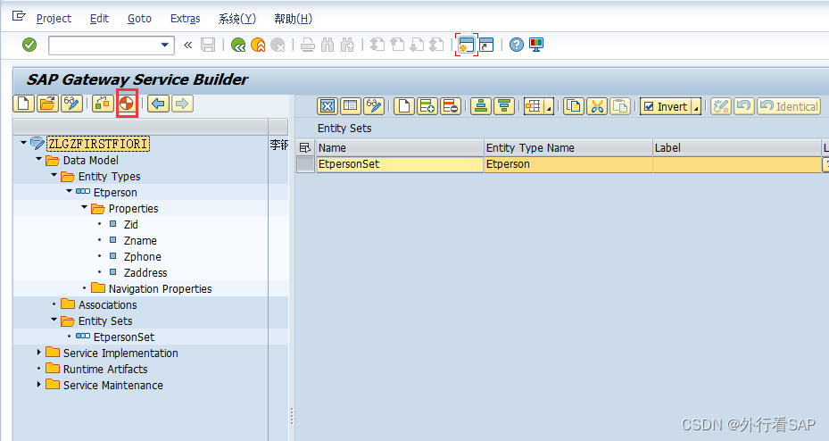This screenshot has height=441, width=829.
Task: Click the green Back icon in standard toolbar
Action: click(x=238, y=45)
